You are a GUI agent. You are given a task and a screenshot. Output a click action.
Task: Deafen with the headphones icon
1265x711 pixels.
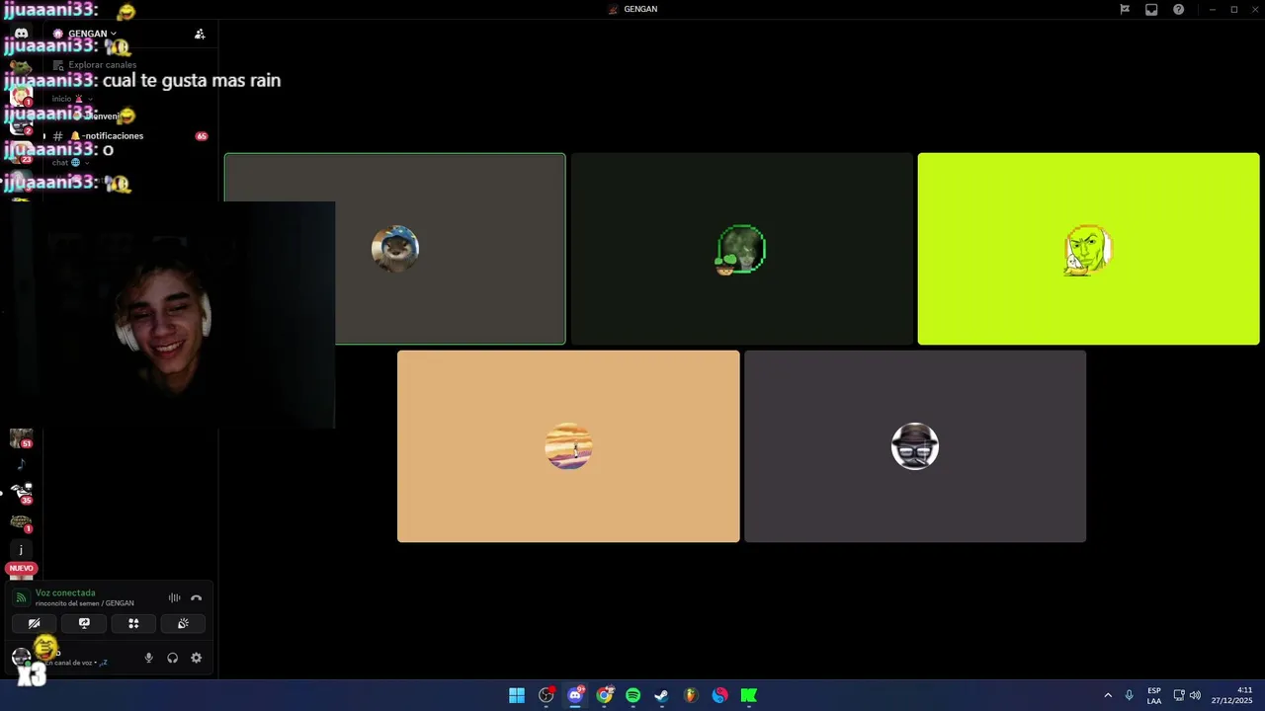pyautogui.click(x=173, y=658)
